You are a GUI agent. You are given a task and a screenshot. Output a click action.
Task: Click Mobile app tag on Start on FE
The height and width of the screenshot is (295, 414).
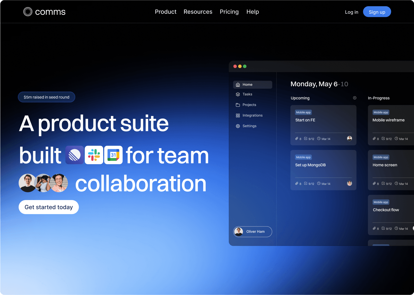click(x=303, y=112)
